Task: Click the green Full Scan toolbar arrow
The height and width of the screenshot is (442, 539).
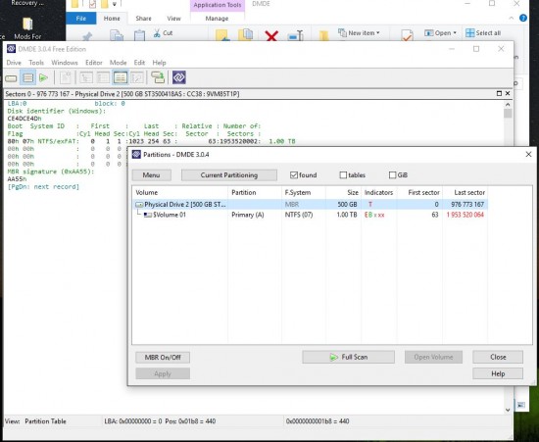Action: coord(44,78)
